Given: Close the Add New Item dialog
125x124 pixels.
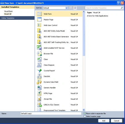Looking at the screenshot, I should (122, 3).
